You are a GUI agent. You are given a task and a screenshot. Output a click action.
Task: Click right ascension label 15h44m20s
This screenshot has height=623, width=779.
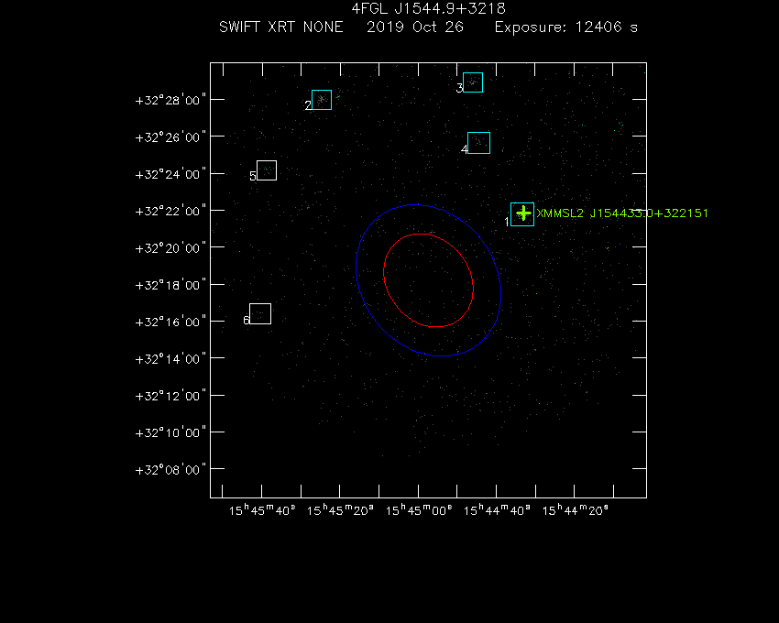(x=575, y=509)
